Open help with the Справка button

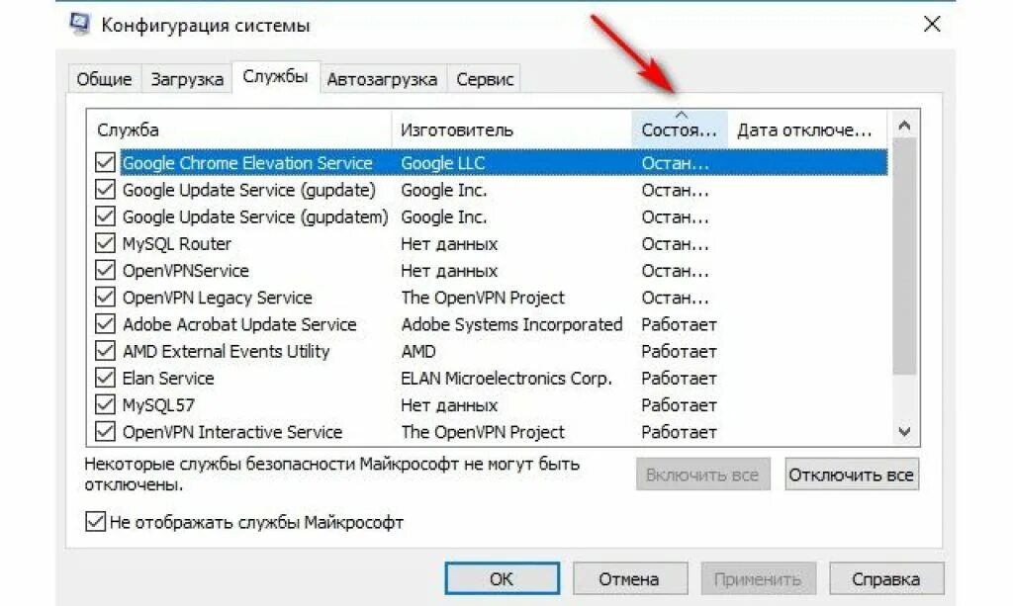click(886, 579)
